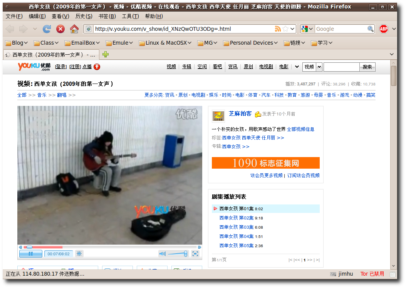The image size is (406, 288).
Task: Click the Youku 优酷 logo
Action: coord(34,67)
